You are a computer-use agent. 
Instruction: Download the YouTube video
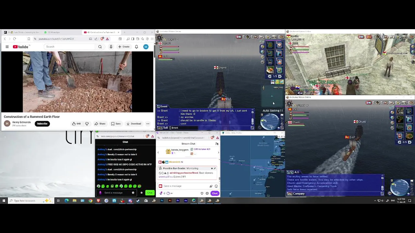(x=134, y=124)
